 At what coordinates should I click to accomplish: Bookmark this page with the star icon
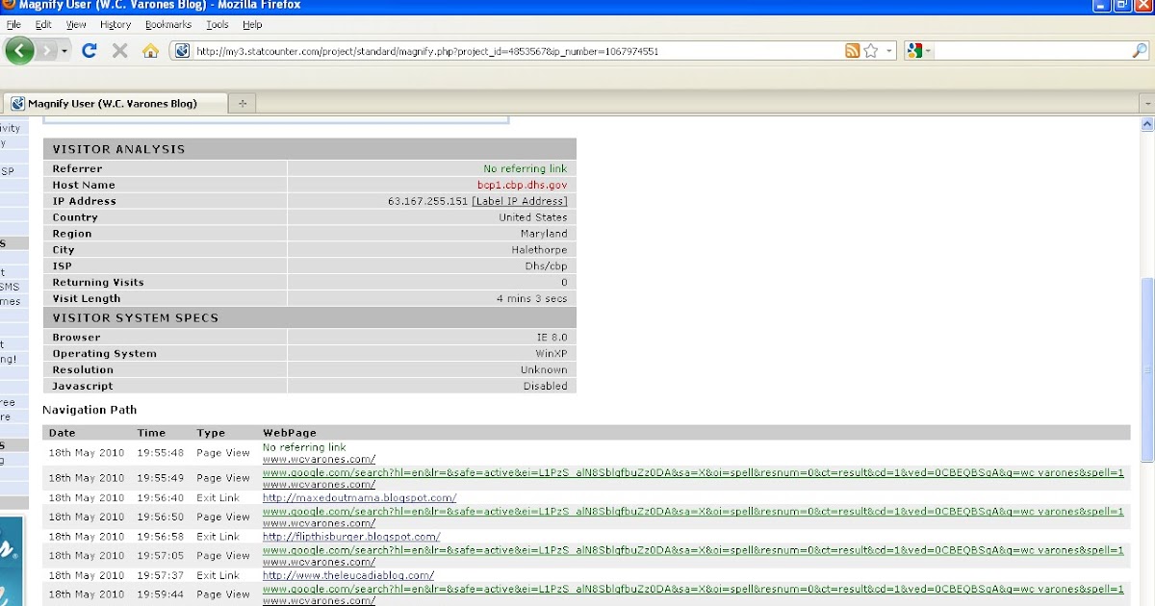pyautogui.click(x=870, y=51)
